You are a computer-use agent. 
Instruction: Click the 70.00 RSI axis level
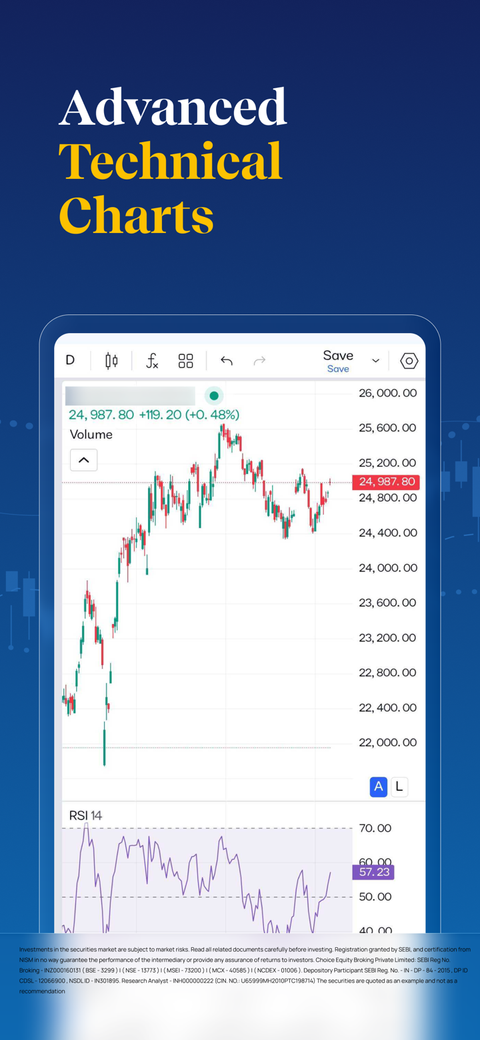click(x=375, y=828)
